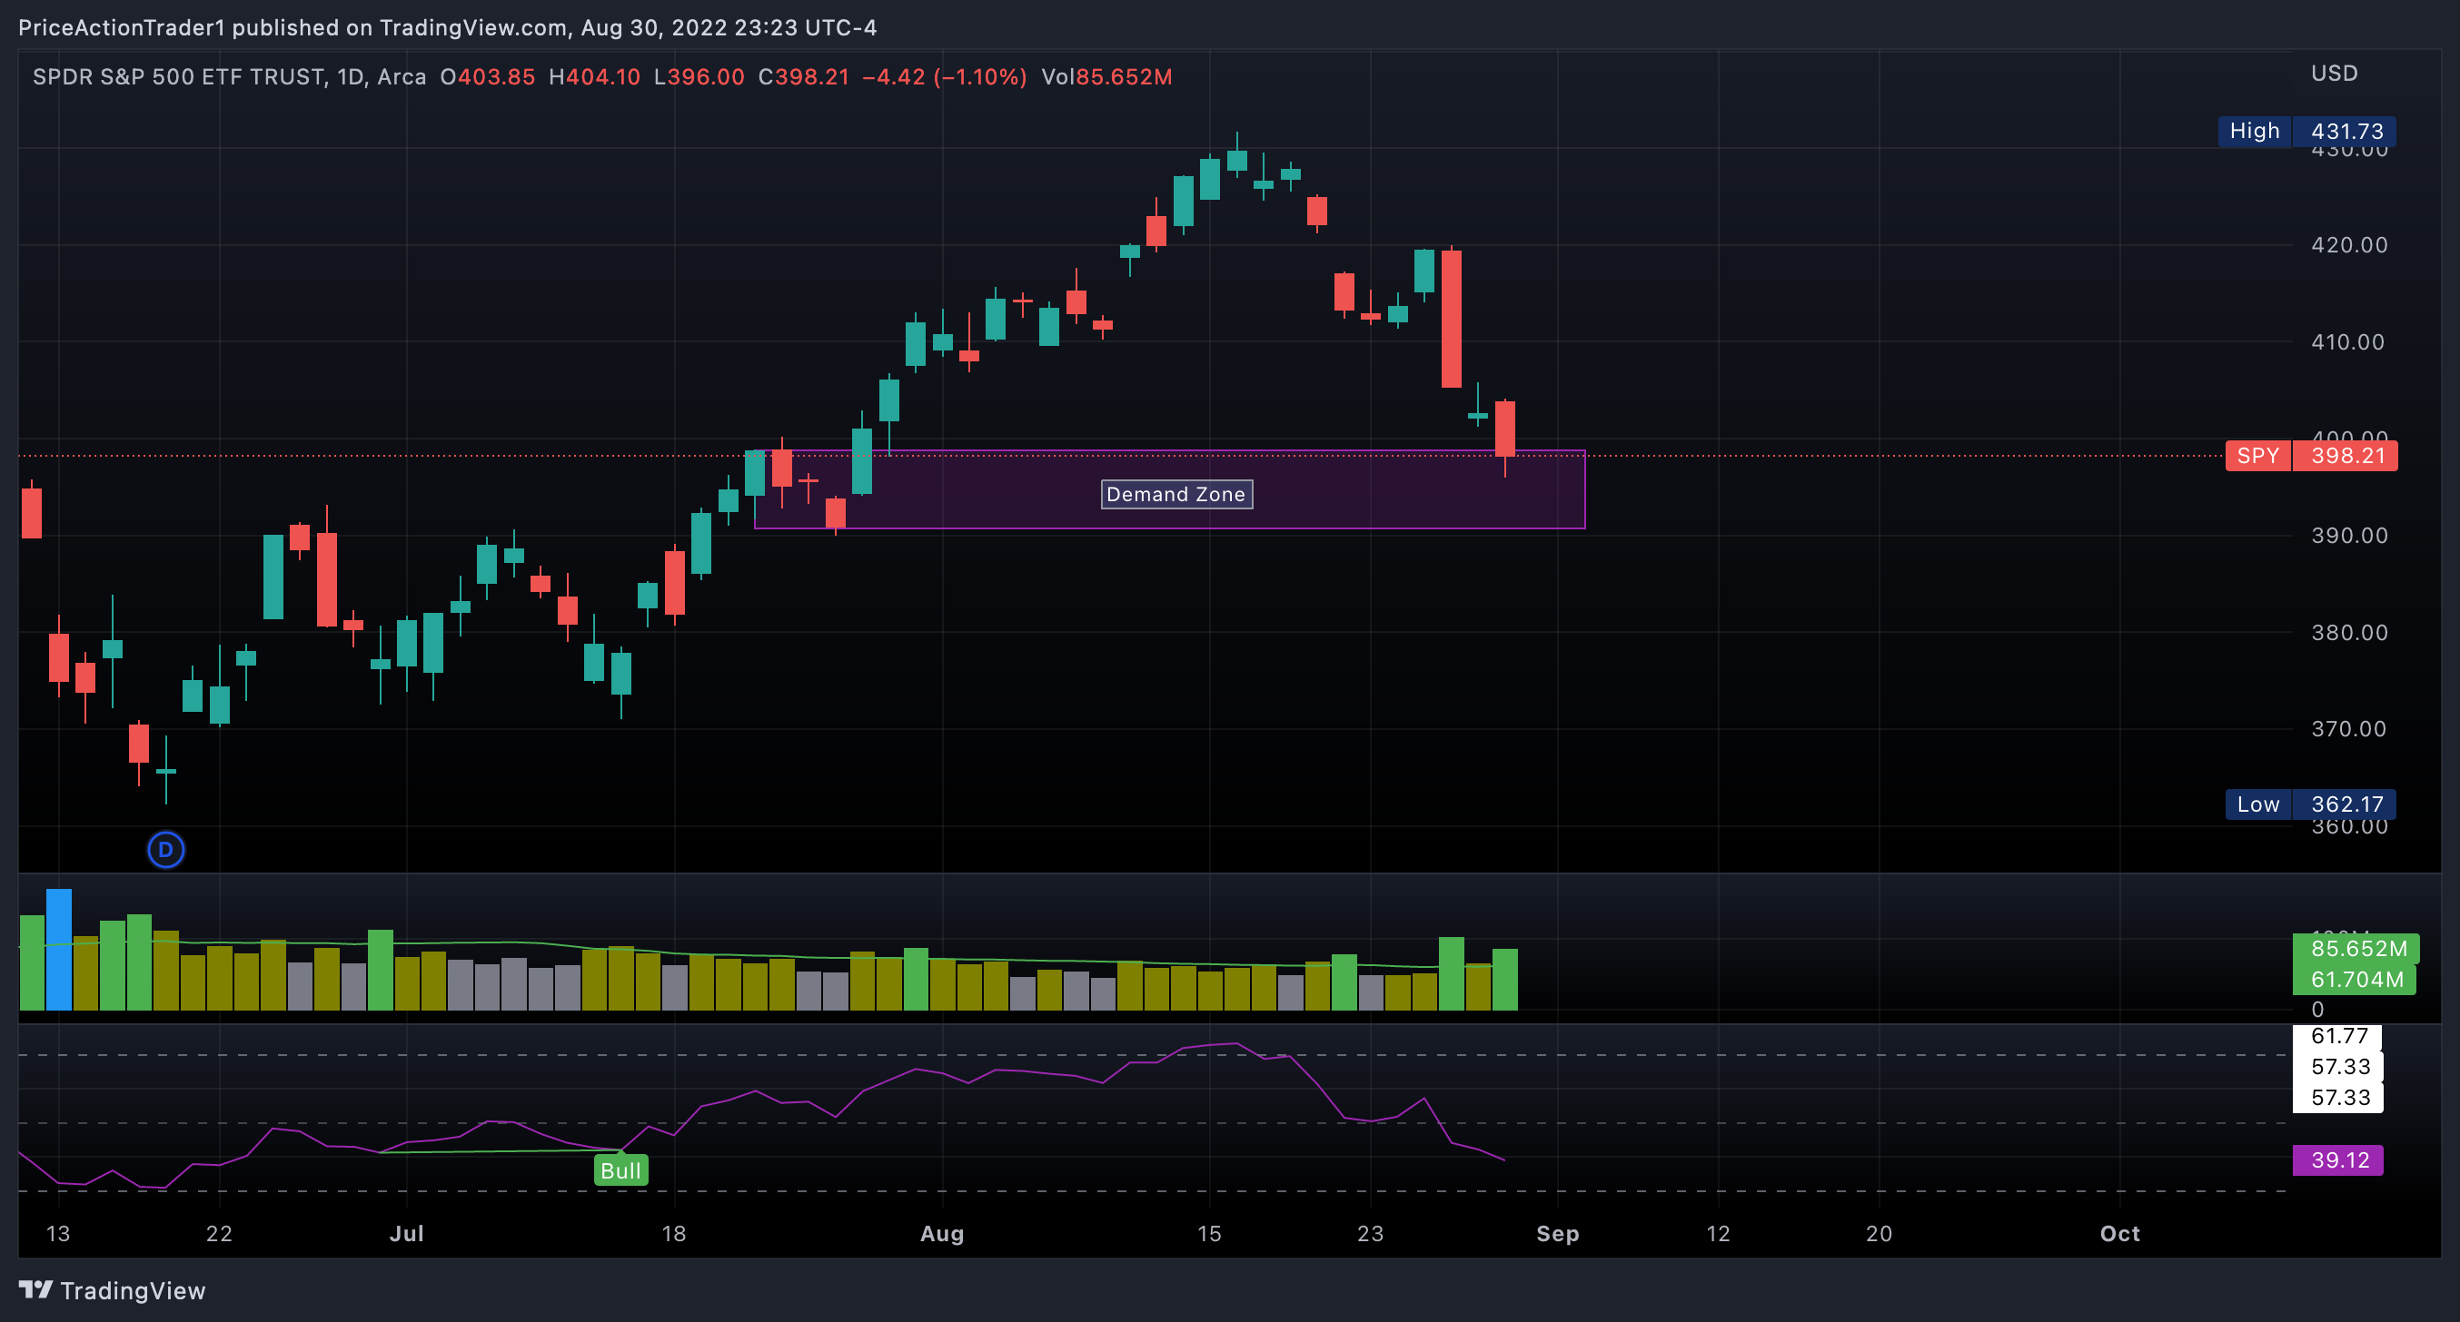2460x1322 pixels.
Task: Click the dividend 'D' marker icon
Action: point(166,850)
